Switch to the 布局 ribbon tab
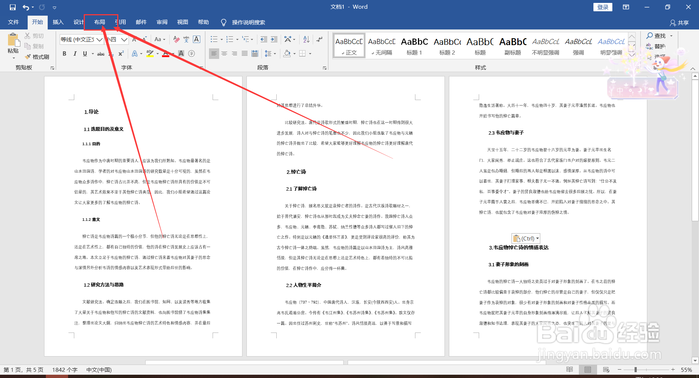 (x=100, y=22)
